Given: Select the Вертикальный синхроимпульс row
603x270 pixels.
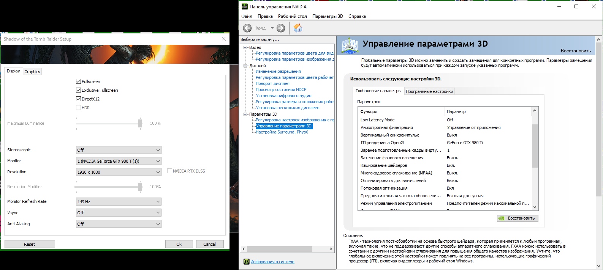Looking at the screenshot, I should pyautogui.click(x=445, y=135).
